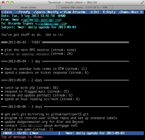Click the yellow minimize window button
This screenshot has width=145, height=140.
[x=8, y=2]
